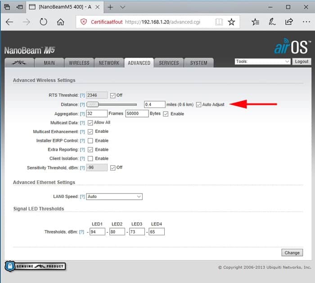
Task: Toggle RTS Threshold Off checkbox
Action: pos(112,95)
